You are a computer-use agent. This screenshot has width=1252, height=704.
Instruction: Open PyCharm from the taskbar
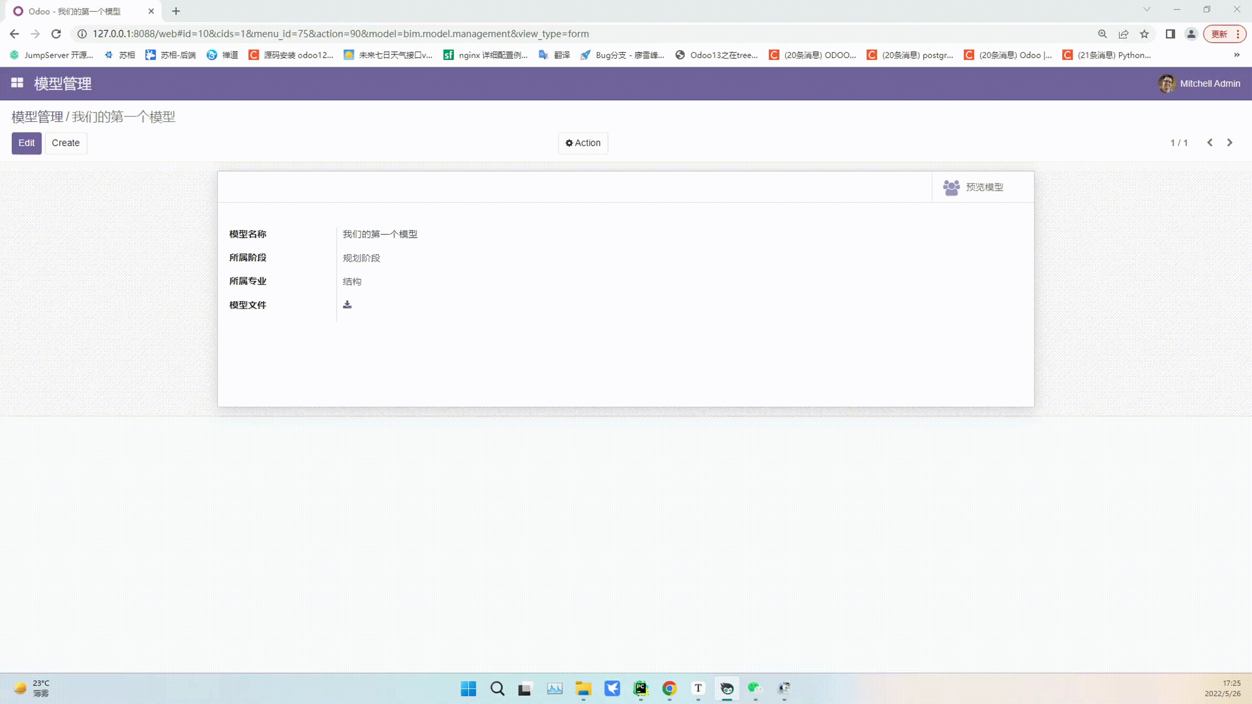pos(641,688)
